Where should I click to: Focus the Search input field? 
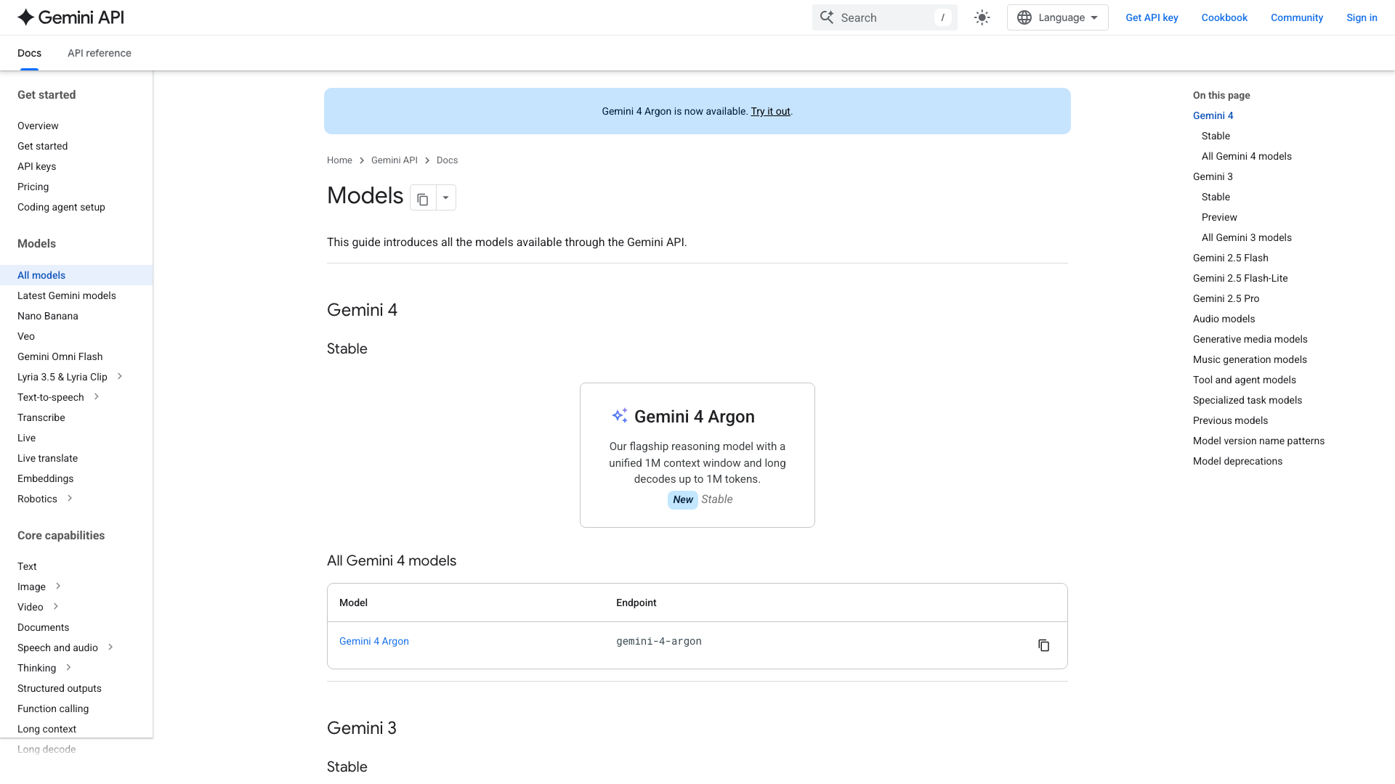(885, 17)
